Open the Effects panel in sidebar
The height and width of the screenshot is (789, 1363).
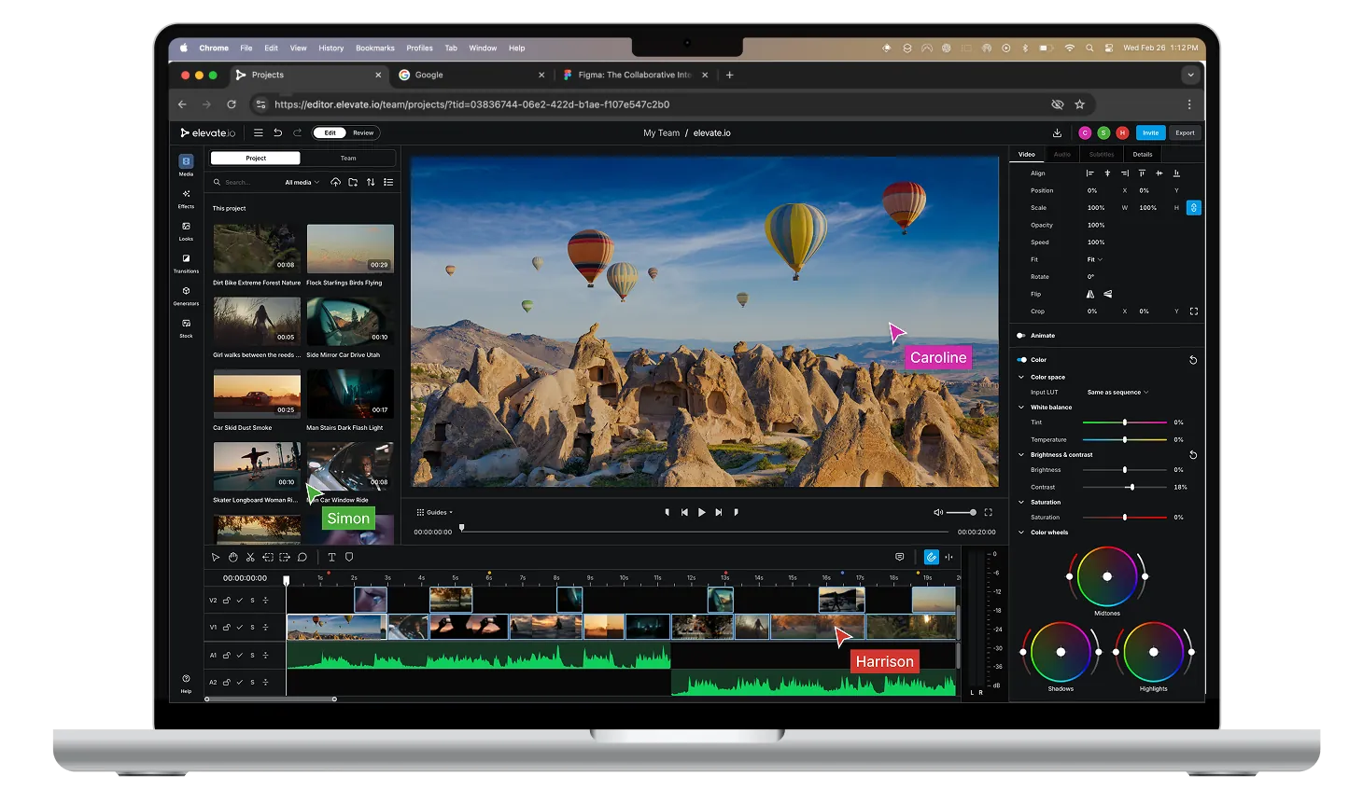(186, 199)
